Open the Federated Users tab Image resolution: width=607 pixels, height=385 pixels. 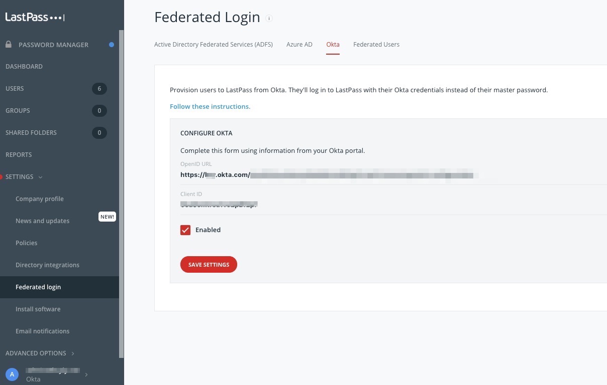coord(376,45)
